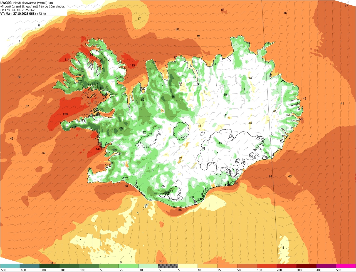
Task: Click the dark green swatch between -200 and -100
Action: pyautogui.click(x=70, y=266)
